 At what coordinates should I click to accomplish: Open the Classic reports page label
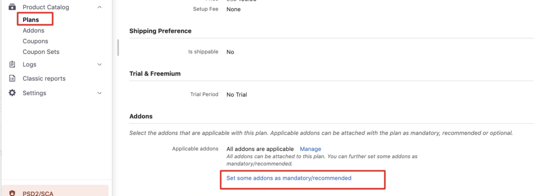(x=44, y=78)
